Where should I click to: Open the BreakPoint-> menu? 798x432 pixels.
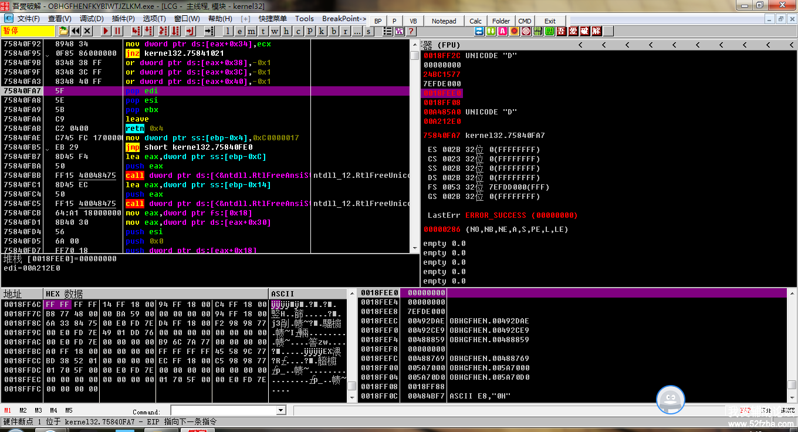click(344, 18)
